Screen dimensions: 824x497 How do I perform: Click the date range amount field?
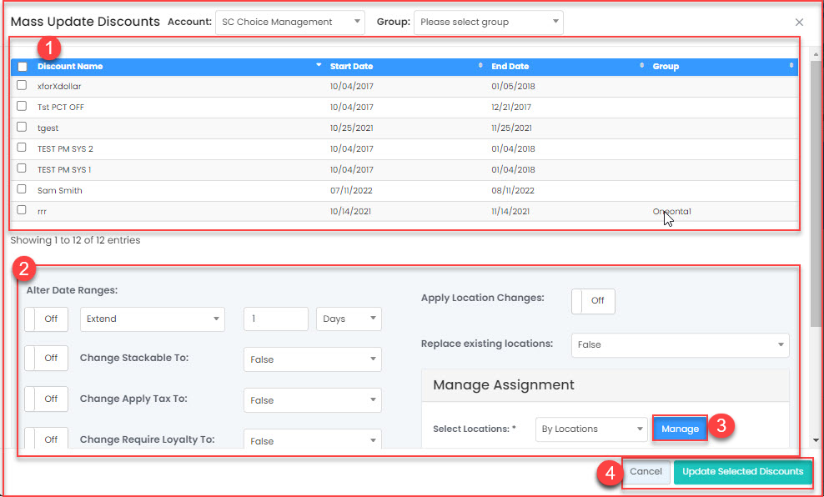coord(276,319)
